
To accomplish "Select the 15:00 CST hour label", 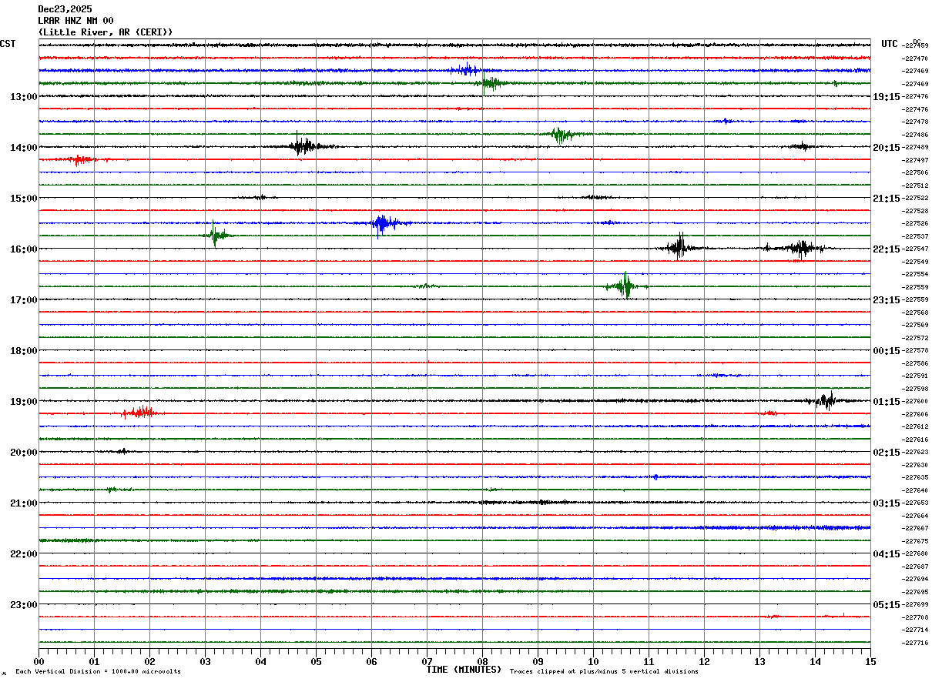I will coord(23,199).
